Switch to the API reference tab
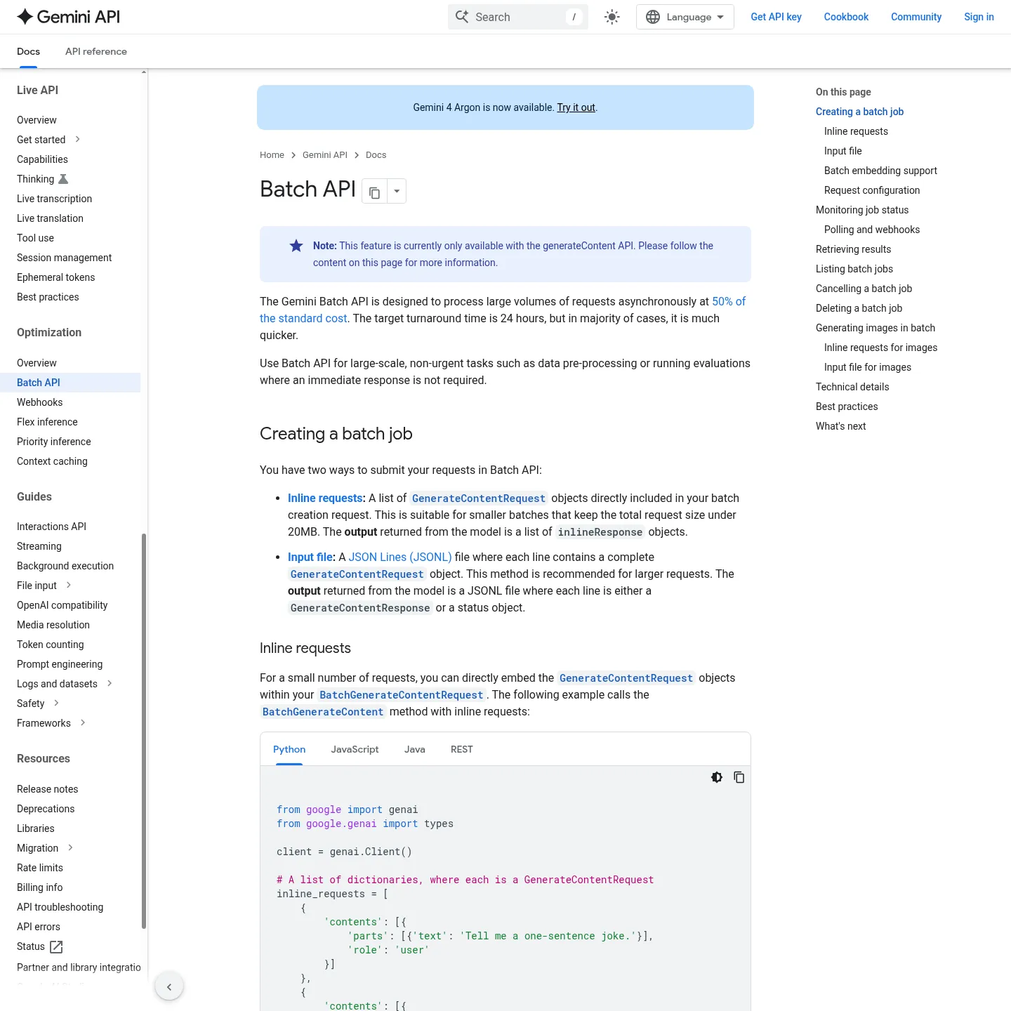 coord(96,51)
